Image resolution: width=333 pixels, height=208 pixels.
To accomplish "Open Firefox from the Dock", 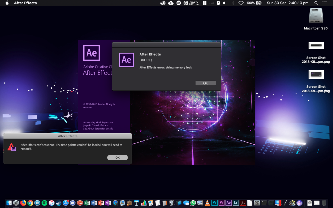I will (23, 203).
